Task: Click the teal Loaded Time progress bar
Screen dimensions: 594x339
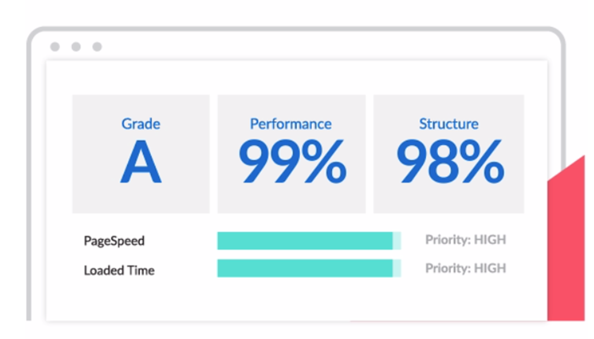Action: pos(303,269)
